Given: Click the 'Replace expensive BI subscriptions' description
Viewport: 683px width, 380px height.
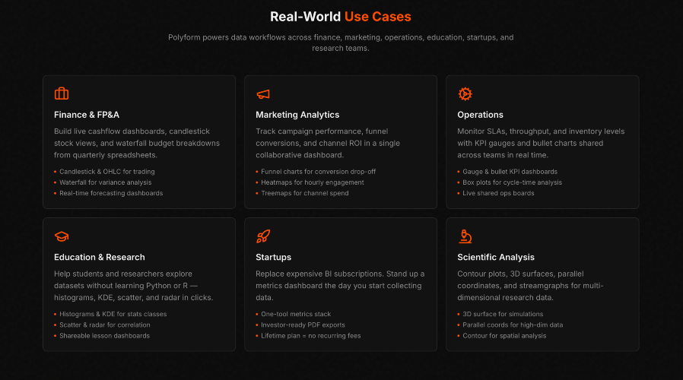Looking at the screenshot, I should click(340, 286).
